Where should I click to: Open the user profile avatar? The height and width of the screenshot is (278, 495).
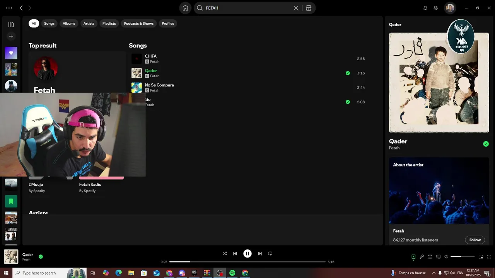click(x=450, y=8)
